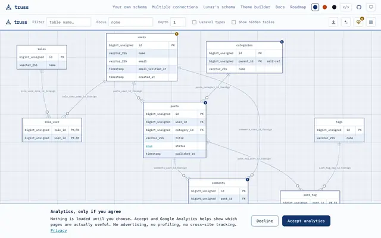Click created_at column in users table

click(146, 77)
